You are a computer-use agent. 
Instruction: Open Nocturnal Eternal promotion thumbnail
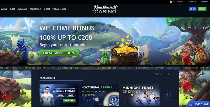(x=99, y=95)
